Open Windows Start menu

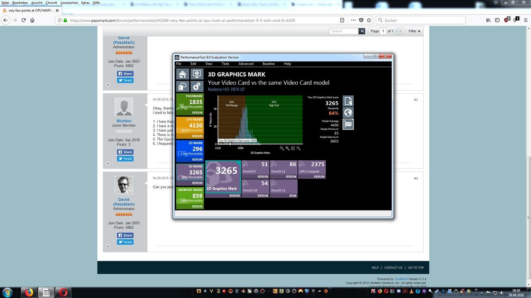pyautogui.click(x=8, y=292)
